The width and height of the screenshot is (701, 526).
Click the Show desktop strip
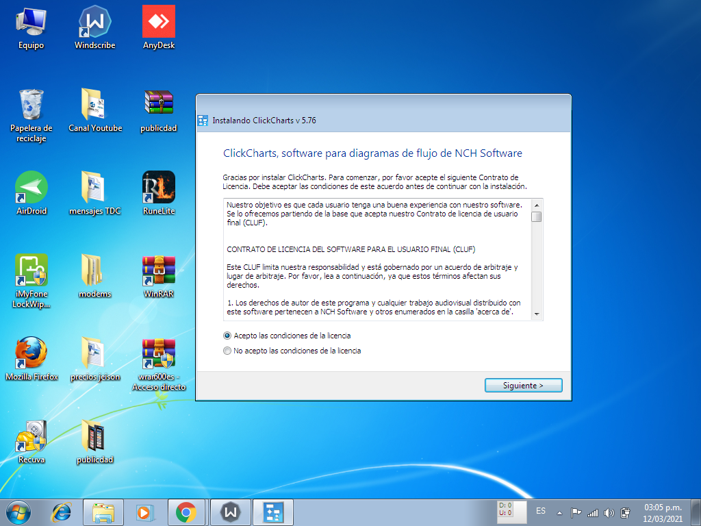tap(696, 512)
